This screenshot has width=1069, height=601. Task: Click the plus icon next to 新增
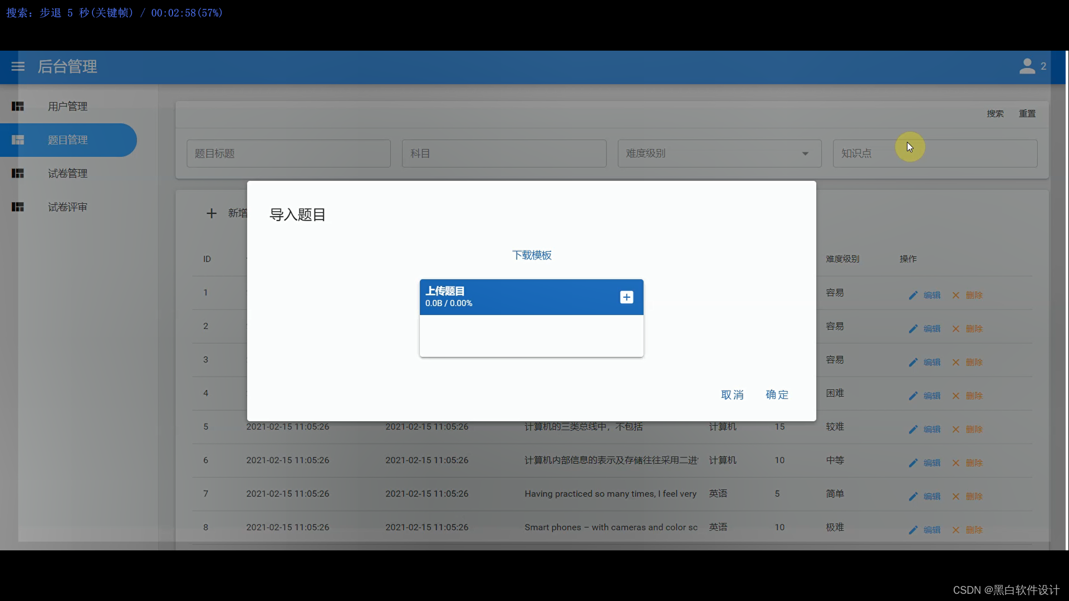click(x=212, y=213)
